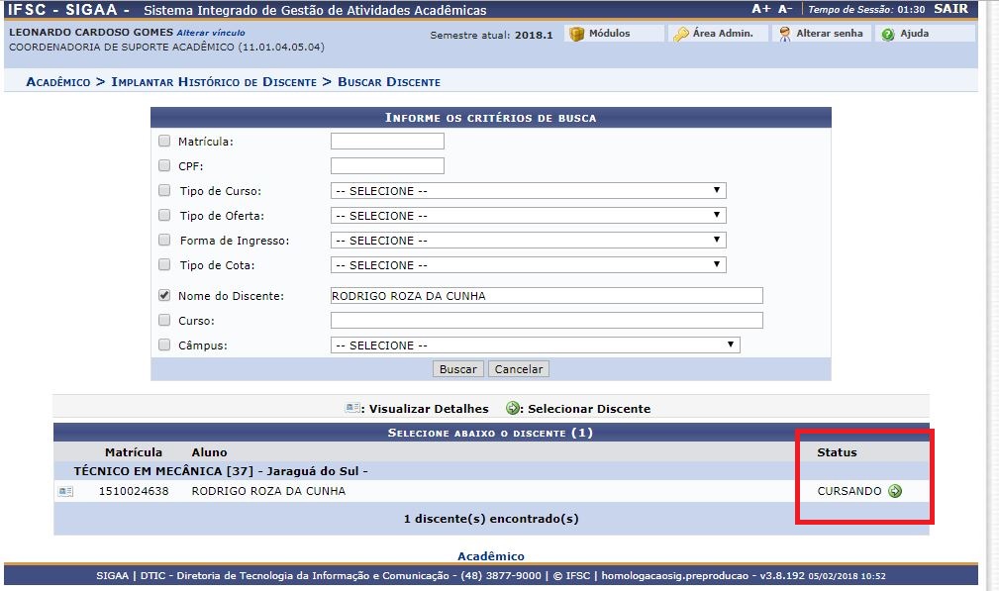View details icon for Rodrigo Roza da Cunha

coord(65,491)
